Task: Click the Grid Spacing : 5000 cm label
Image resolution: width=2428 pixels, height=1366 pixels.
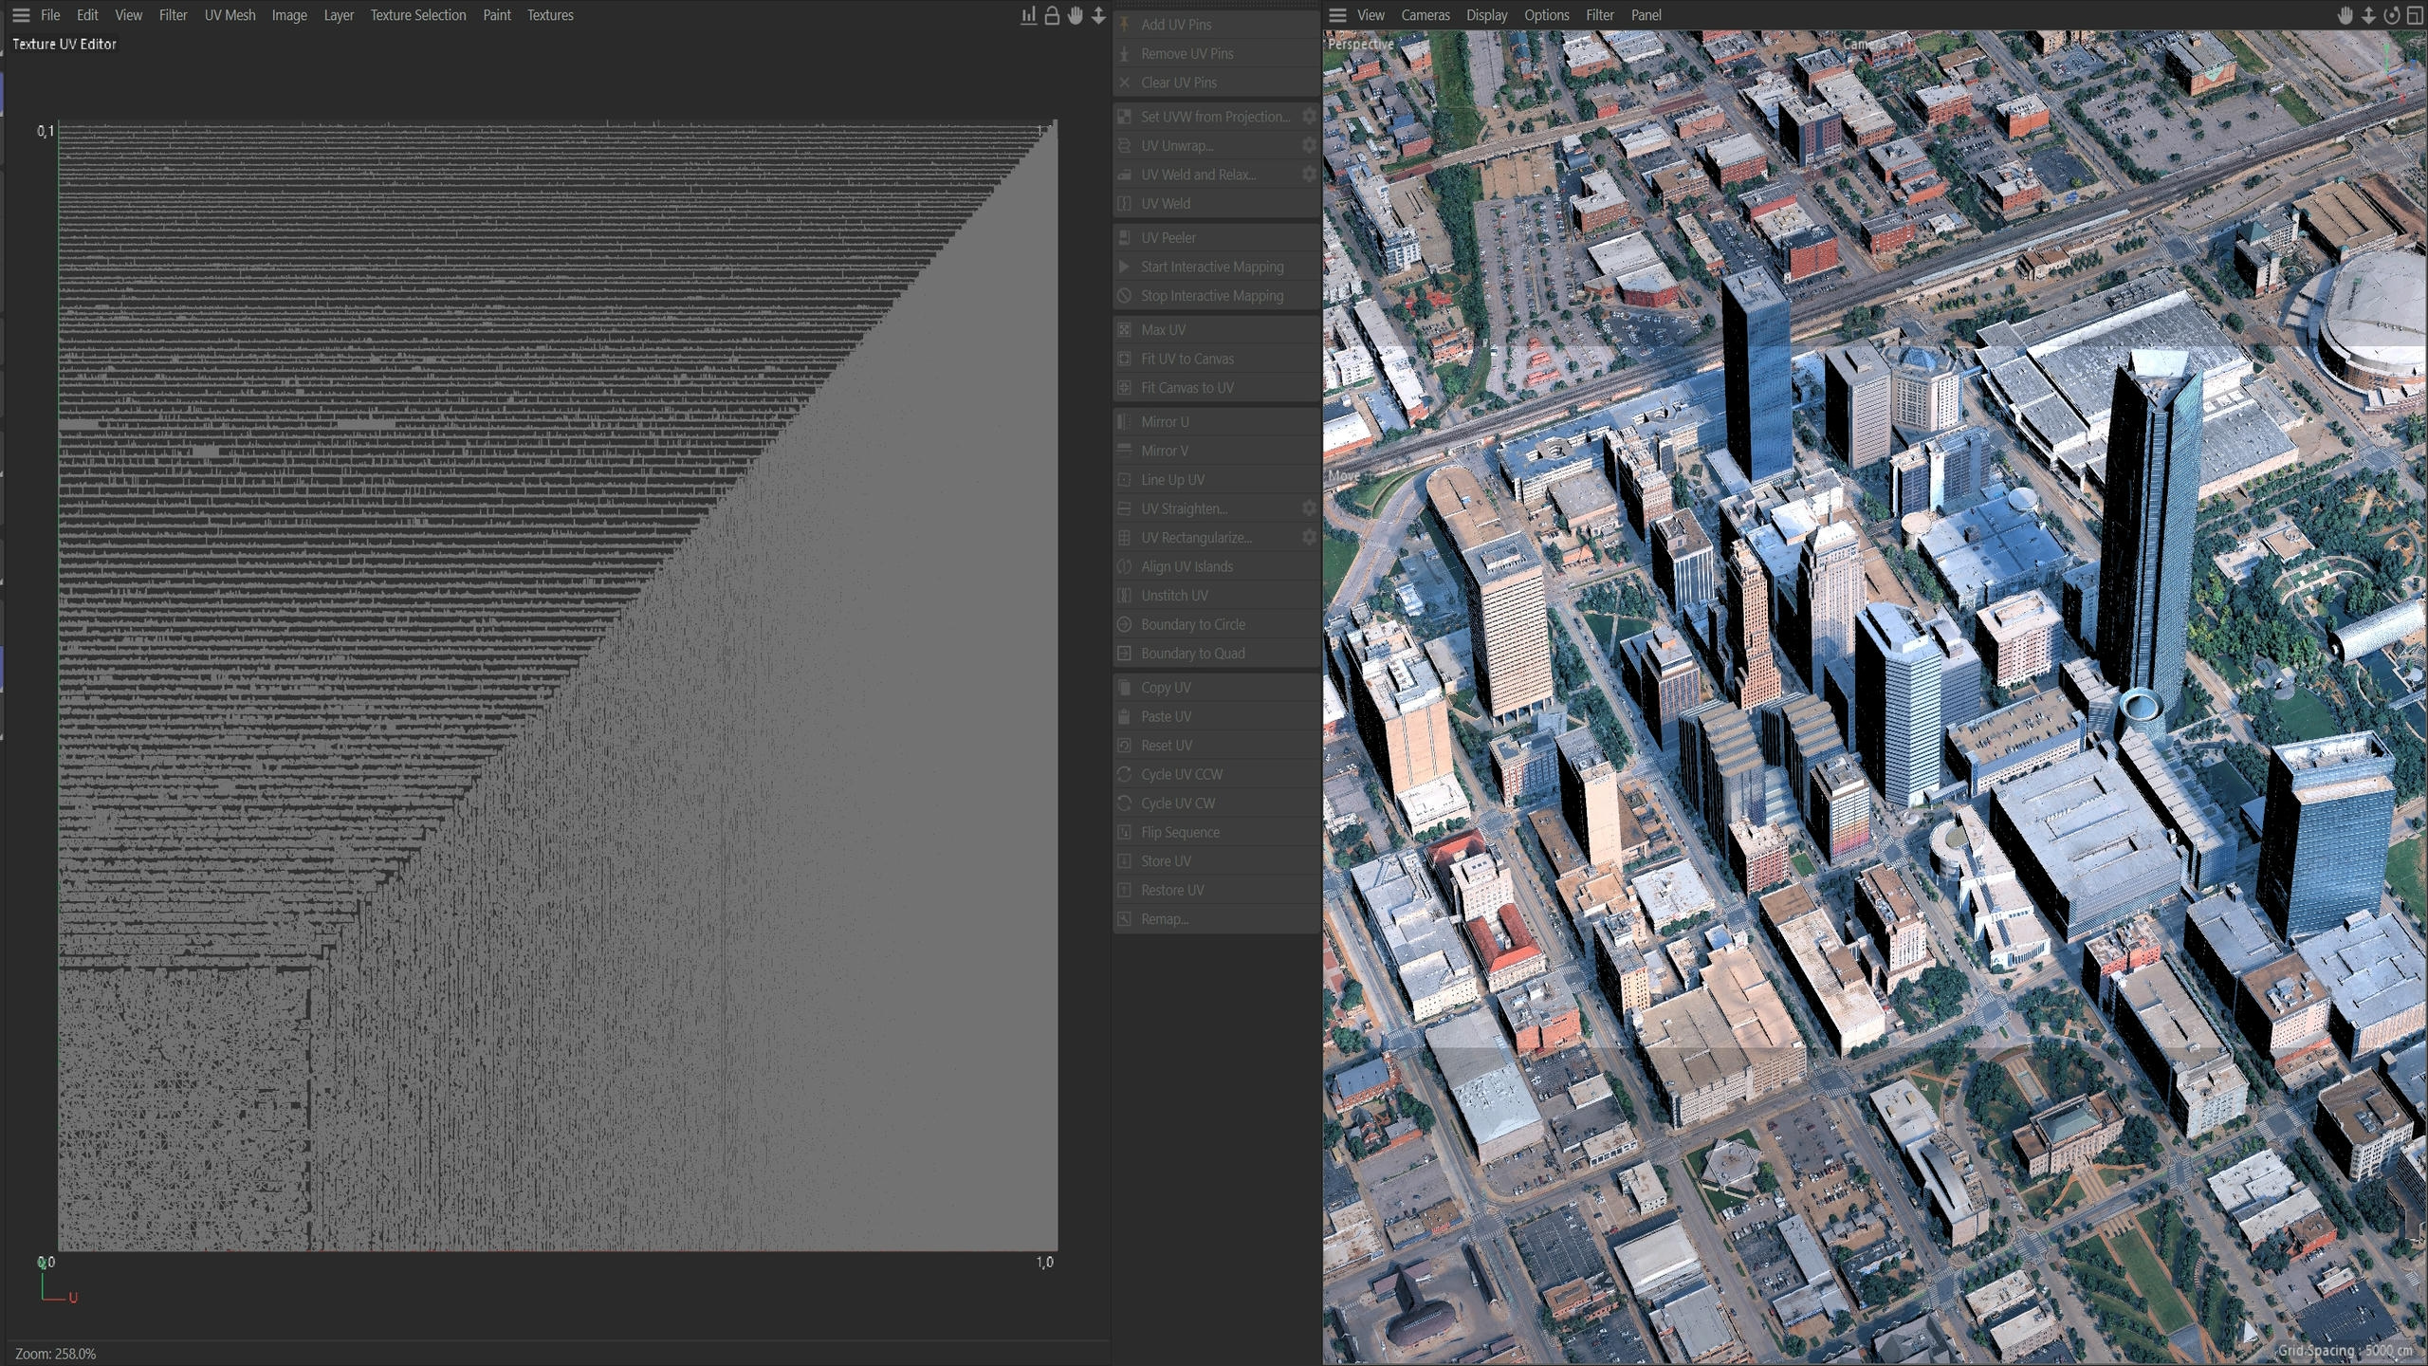Action: pyautogui.click(x=2345, y=1351)
